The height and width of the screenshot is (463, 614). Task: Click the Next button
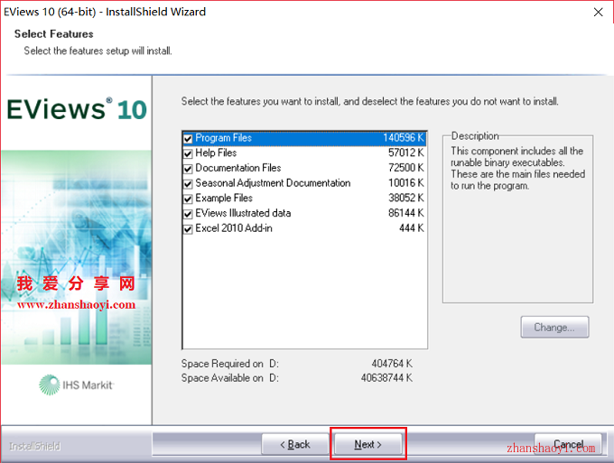click(367, 444)
